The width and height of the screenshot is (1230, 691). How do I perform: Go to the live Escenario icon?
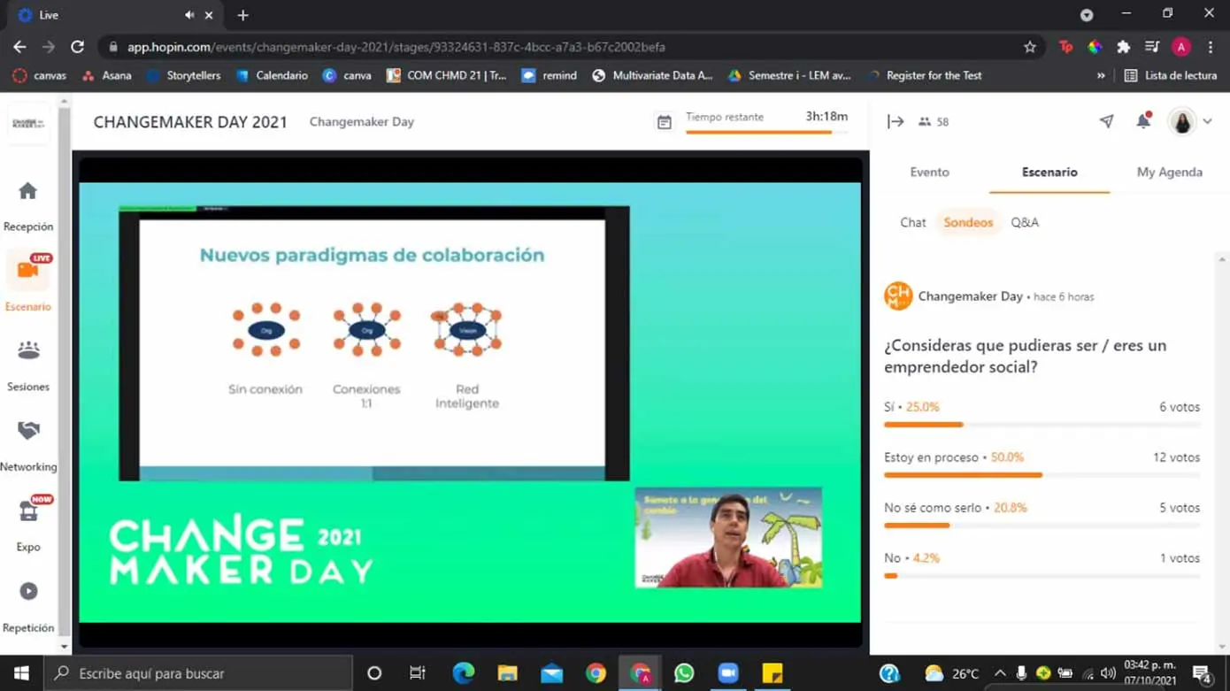pos(28,269)
